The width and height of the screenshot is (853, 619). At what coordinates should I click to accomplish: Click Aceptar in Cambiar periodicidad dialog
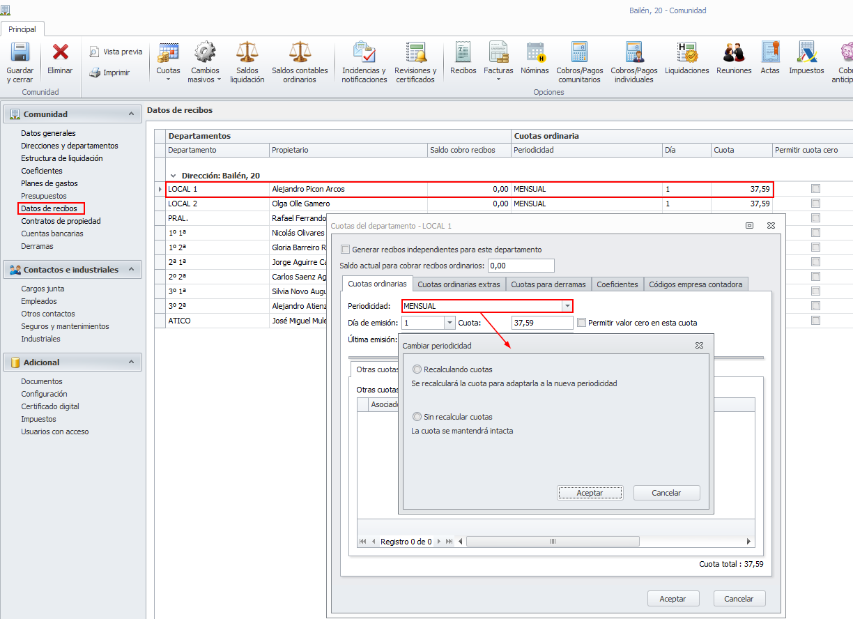tap(590, 493)
